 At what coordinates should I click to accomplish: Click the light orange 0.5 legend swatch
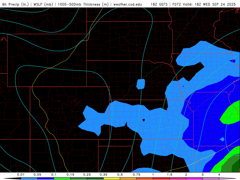point(128,178)
